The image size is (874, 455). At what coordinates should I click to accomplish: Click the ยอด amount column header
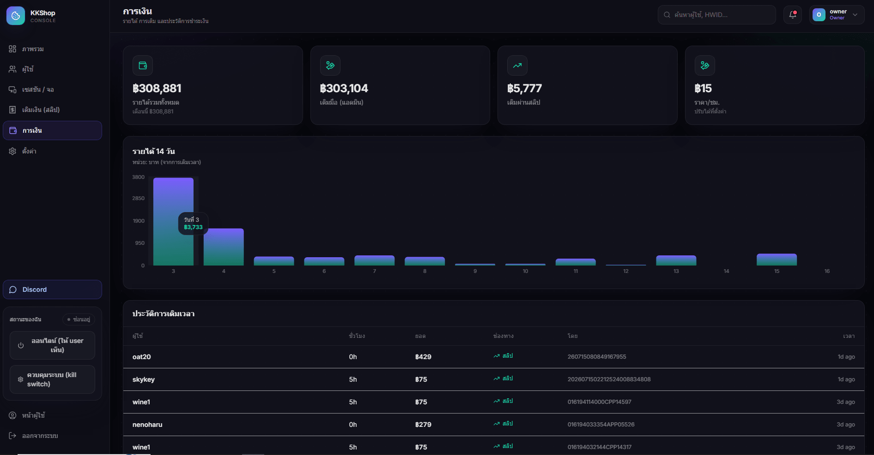coord(420,336)
